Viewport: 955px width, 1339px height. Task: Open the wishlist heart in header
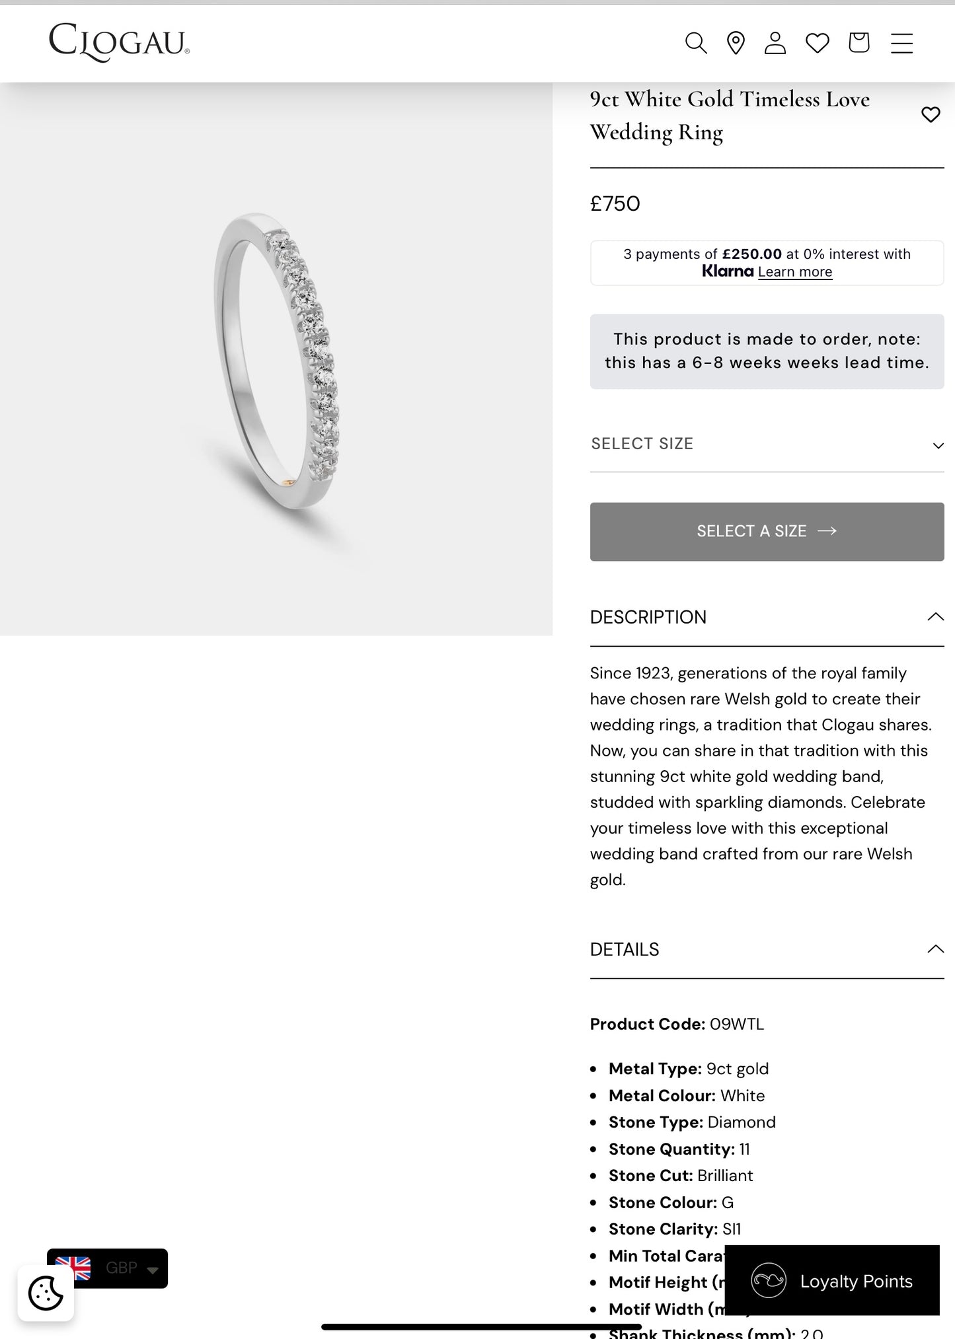(818, 43)
